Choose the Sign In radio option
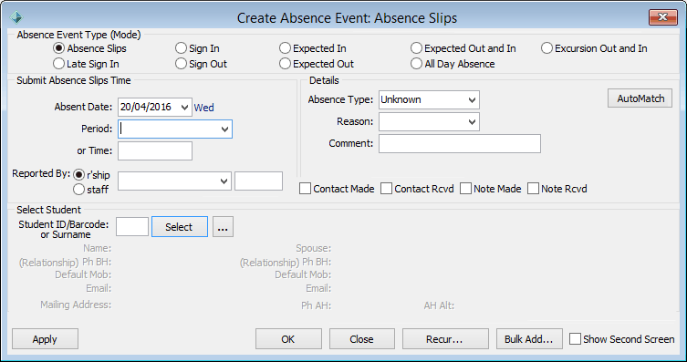This screenshot has width=687, height=362. [181, 48]
